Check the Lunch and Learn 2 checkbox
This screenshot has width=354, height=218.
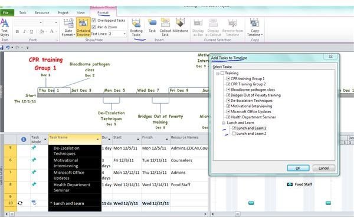234,134
